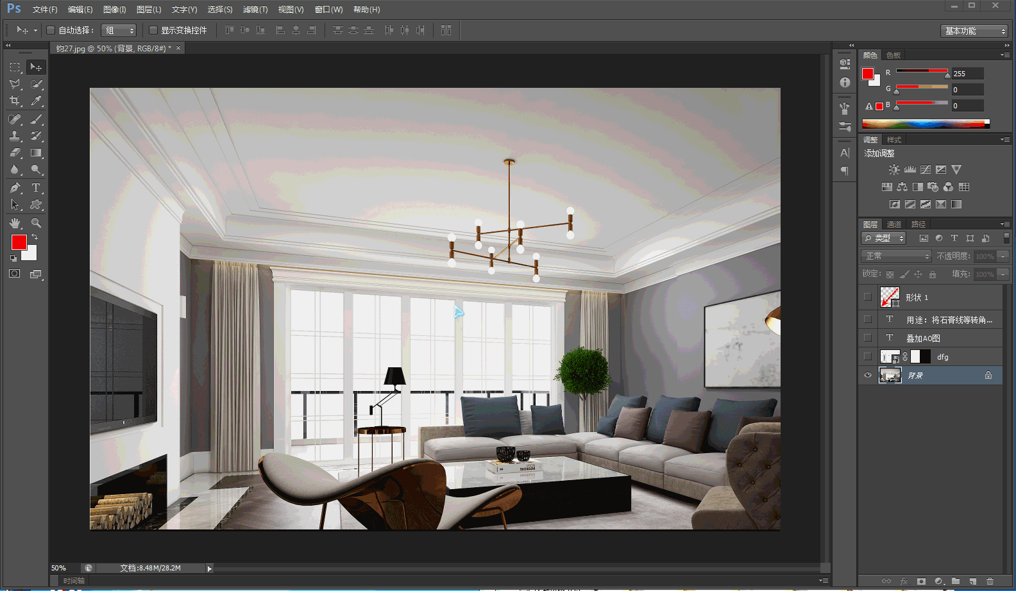Open the 不透明度 percentage dropdown arrow
The width and height of the screenshot is (1016, 591).
[1003, 256]
